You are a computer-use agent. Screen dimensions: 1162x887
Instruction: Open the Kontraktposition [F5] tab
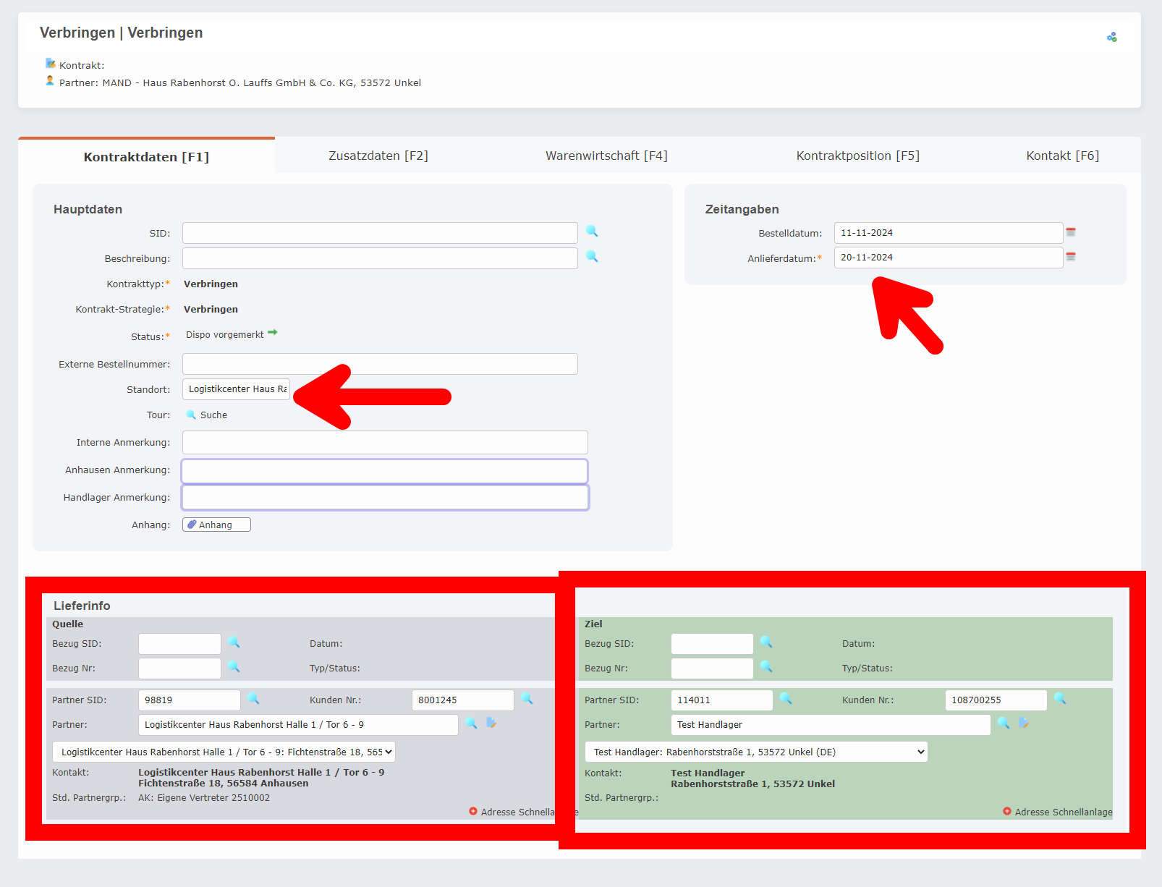pos(857,155)
